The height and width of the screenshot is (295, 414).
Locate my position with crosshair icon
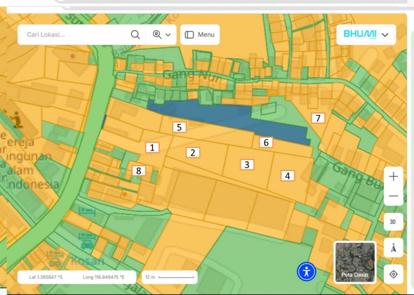pos(393,274)
